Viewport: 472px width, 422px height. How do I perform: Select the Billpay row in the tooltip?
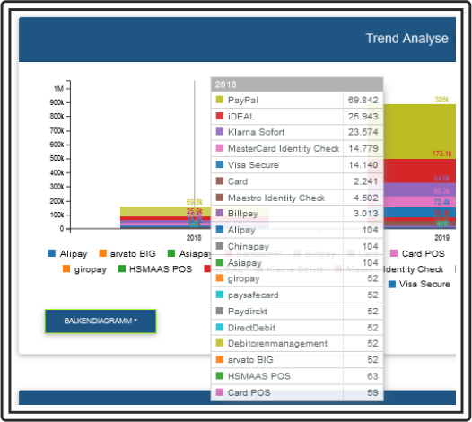pos(297,214)
